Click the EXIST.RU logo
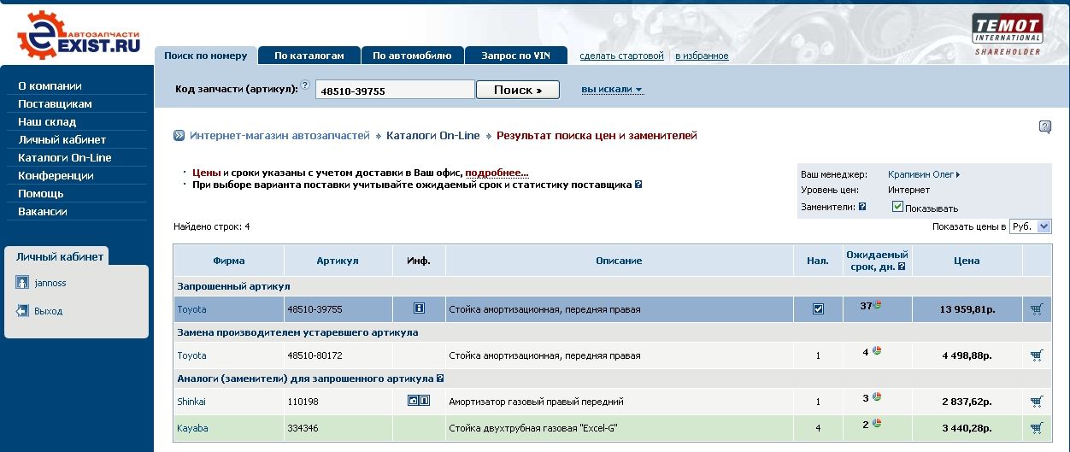 click(x=78, y=37)
